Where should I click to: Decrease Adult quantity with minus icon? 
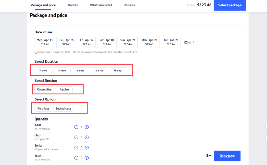76,127
